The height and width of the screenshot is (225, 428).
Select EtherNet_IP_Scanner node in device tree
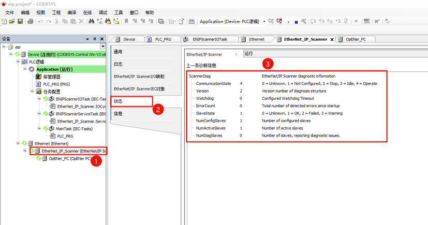pos(73,151)
